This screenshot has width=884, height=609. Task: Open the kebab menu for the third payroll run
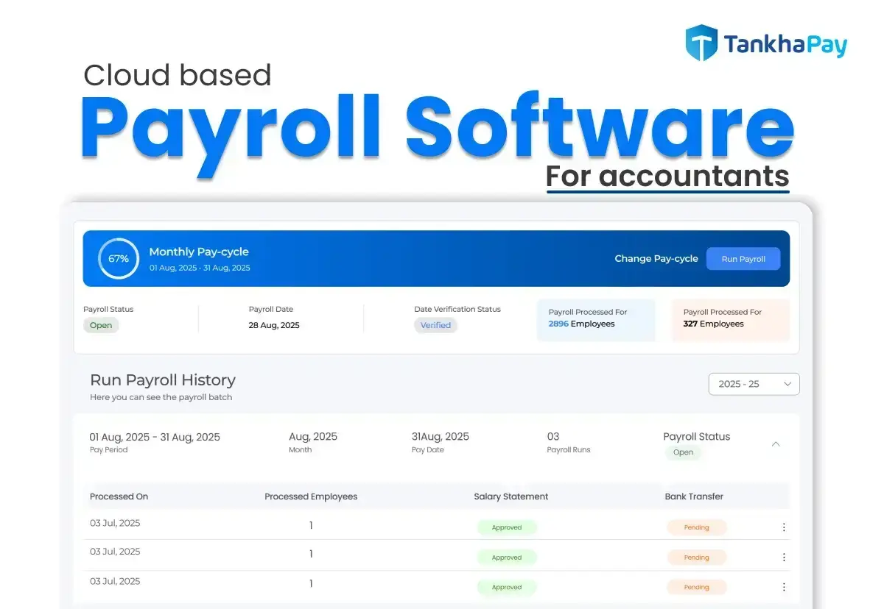point(784,587)
